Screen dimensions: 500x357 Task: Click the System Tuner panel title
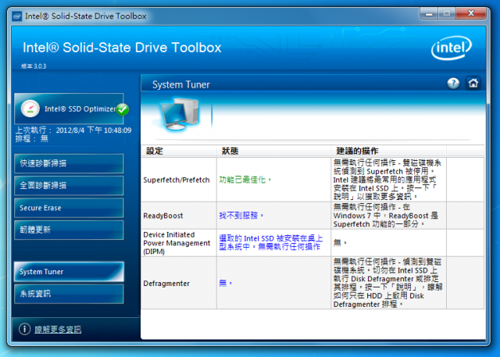coord(180,84)
